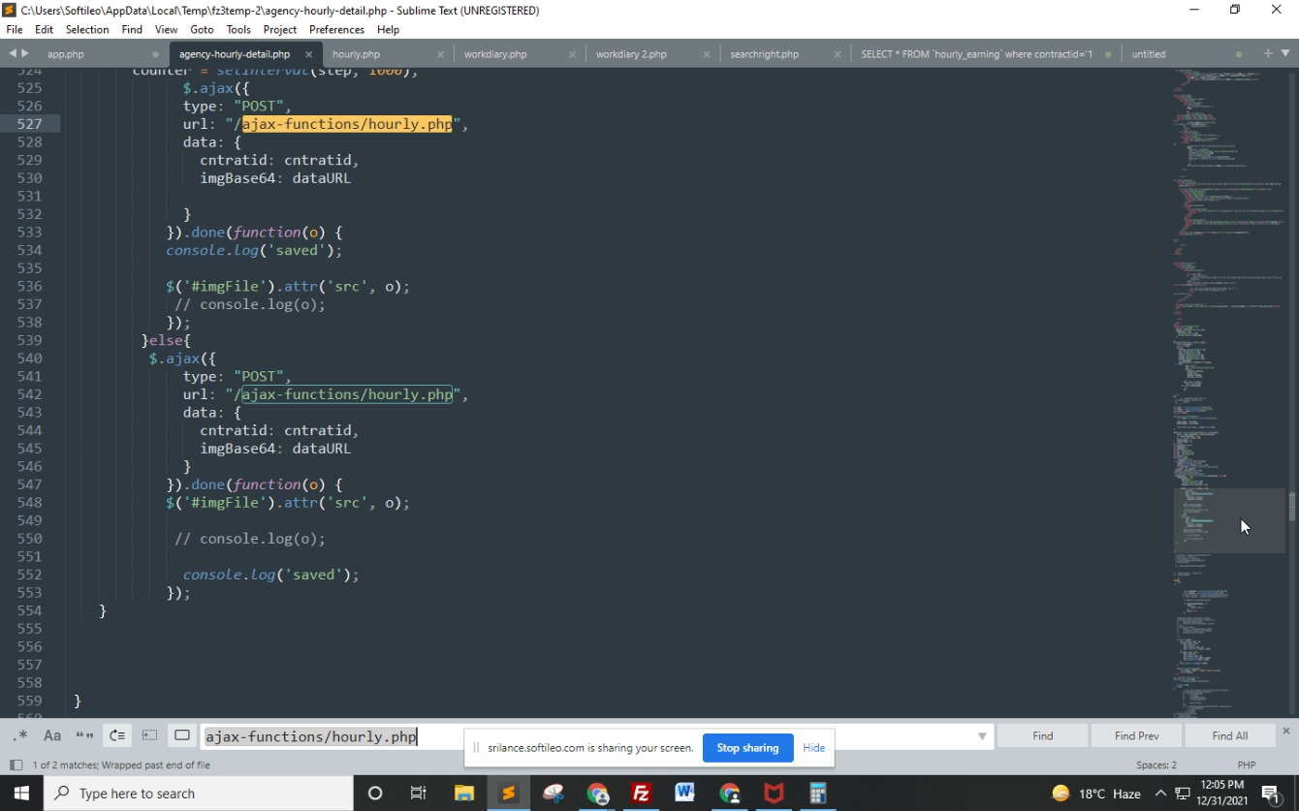Click Stop sharing button
Screen dimensions: 1299x811
click(x=747, y=747)
